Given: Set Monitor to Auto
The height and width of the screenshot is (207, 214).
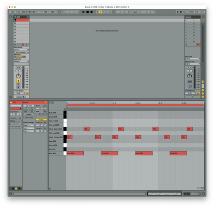Looking at the screenshot, I should pos(20,57).
